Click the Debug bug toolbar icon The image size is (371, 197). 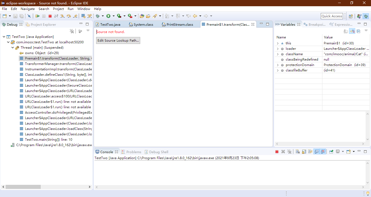click(98, 16)
